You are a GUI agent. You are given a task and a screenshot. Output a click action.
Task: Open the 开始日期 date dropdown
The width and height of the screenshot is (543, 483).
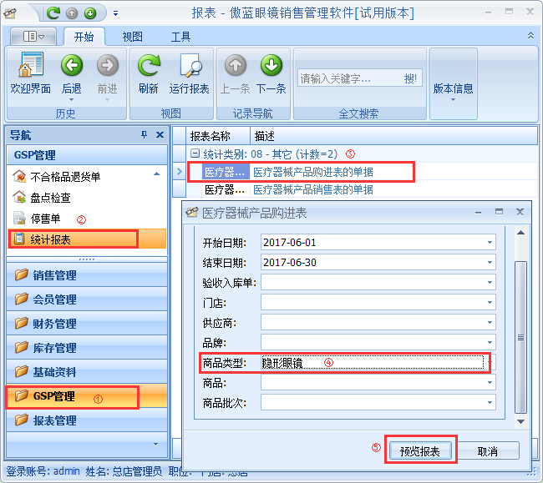490,242
